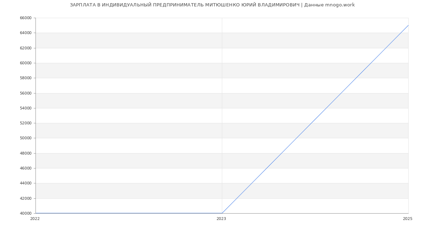Click the chart title text
Viewport: 426px width, 231px height.
pos(212,5)
